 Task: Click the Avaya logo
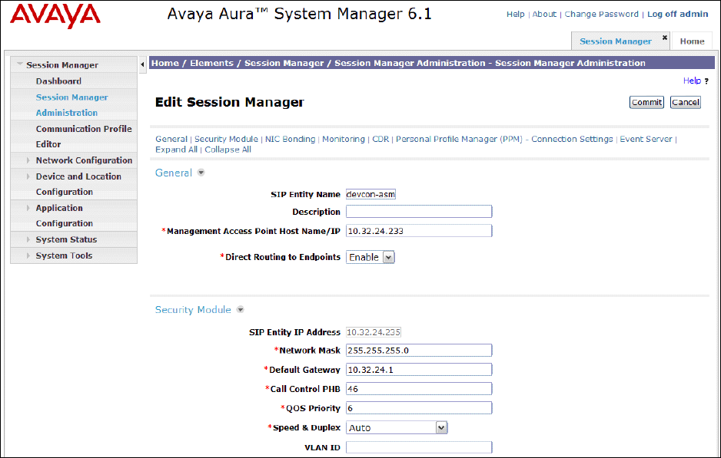55,15
